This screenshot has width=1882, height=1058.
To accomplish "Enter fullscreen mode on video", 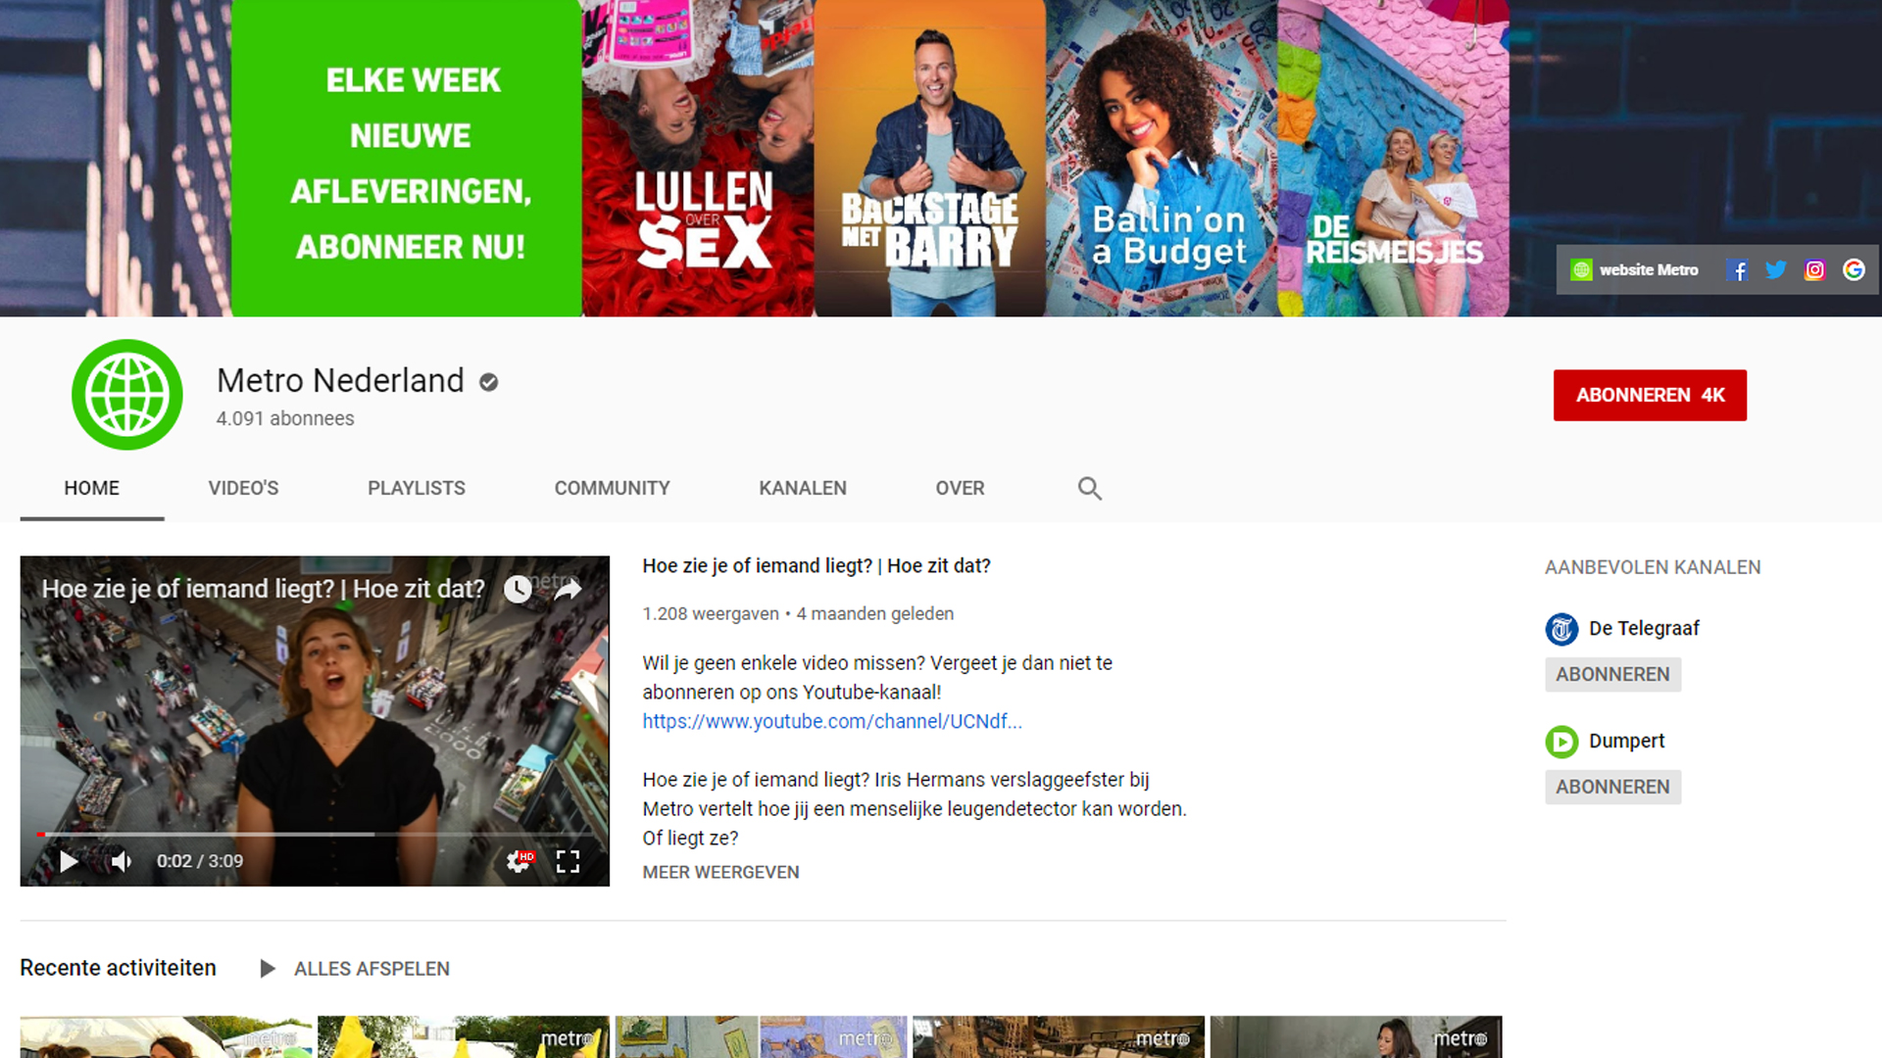I will click(x=568, y=861).
